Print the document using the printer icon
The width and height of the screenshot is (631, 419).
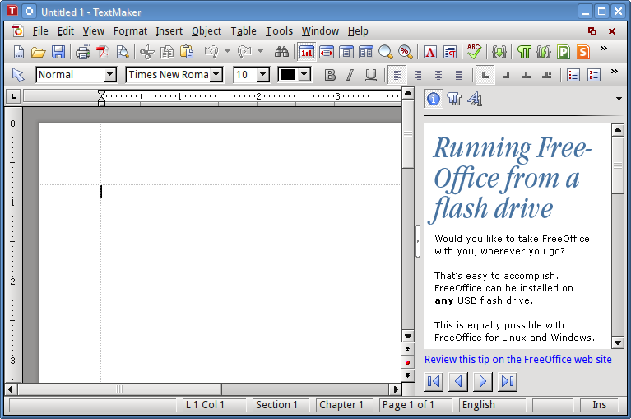[83, 53]
